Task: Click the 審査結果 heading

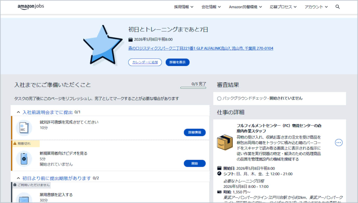Action: (x=228, y=85)
